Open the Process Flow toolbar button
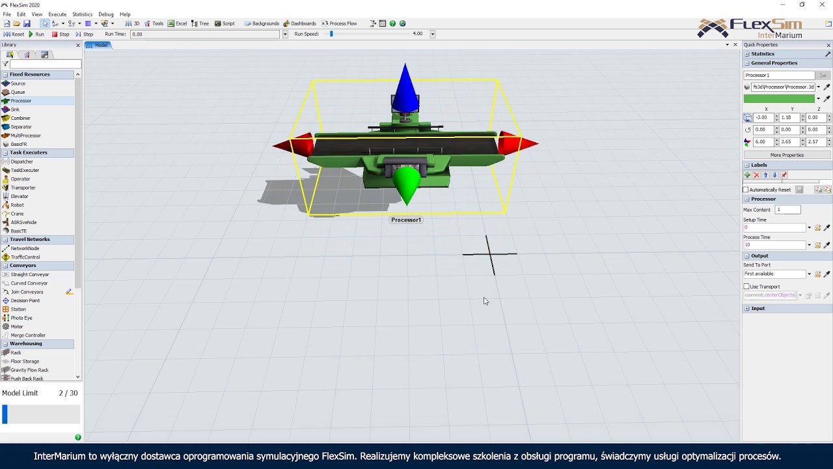 point(339,23)
